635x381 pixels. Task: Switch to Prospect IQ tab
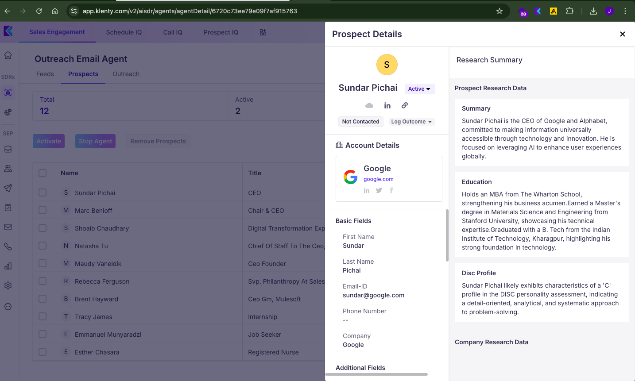tap(221, 32)
